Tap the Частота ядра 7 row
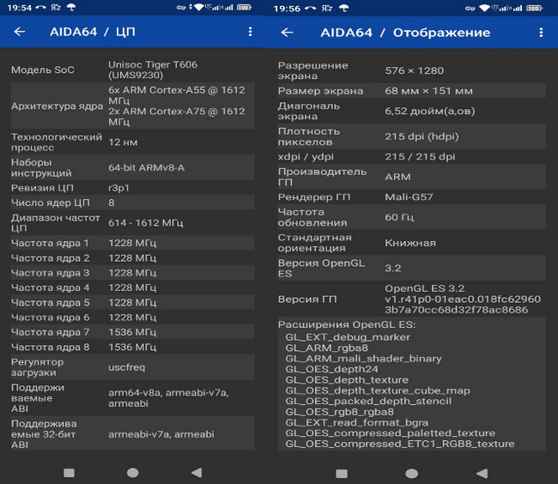 coord(133,332)
